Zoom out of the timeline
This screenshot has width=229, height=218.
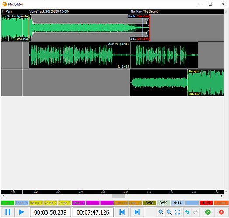point(169,212)
